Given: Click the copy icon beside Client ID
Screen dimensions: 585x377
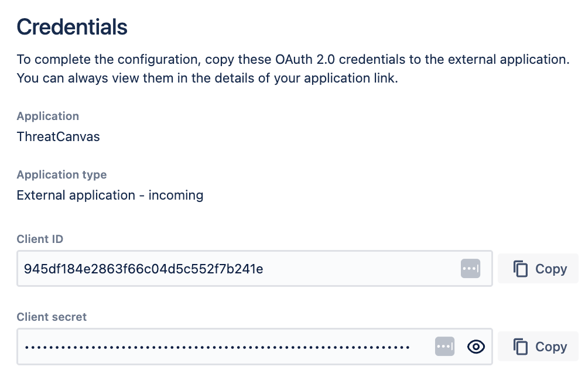Looking at the screenshot, I should [x=520, y=269].
